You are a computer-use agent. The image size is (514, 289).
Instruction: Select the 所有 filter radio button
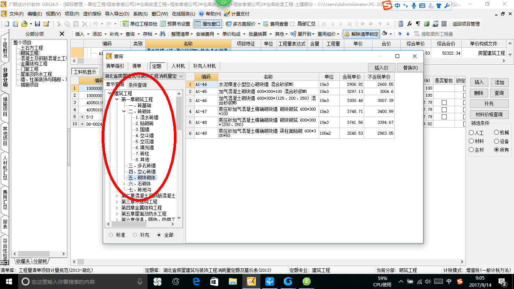[497, 150]
